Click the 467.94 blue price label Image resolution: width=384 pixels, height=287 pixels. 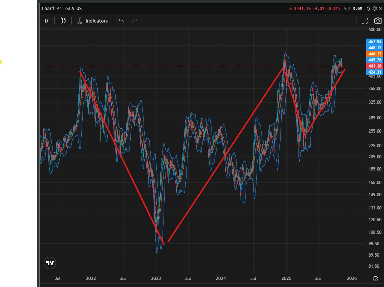(x=375, y=41)
